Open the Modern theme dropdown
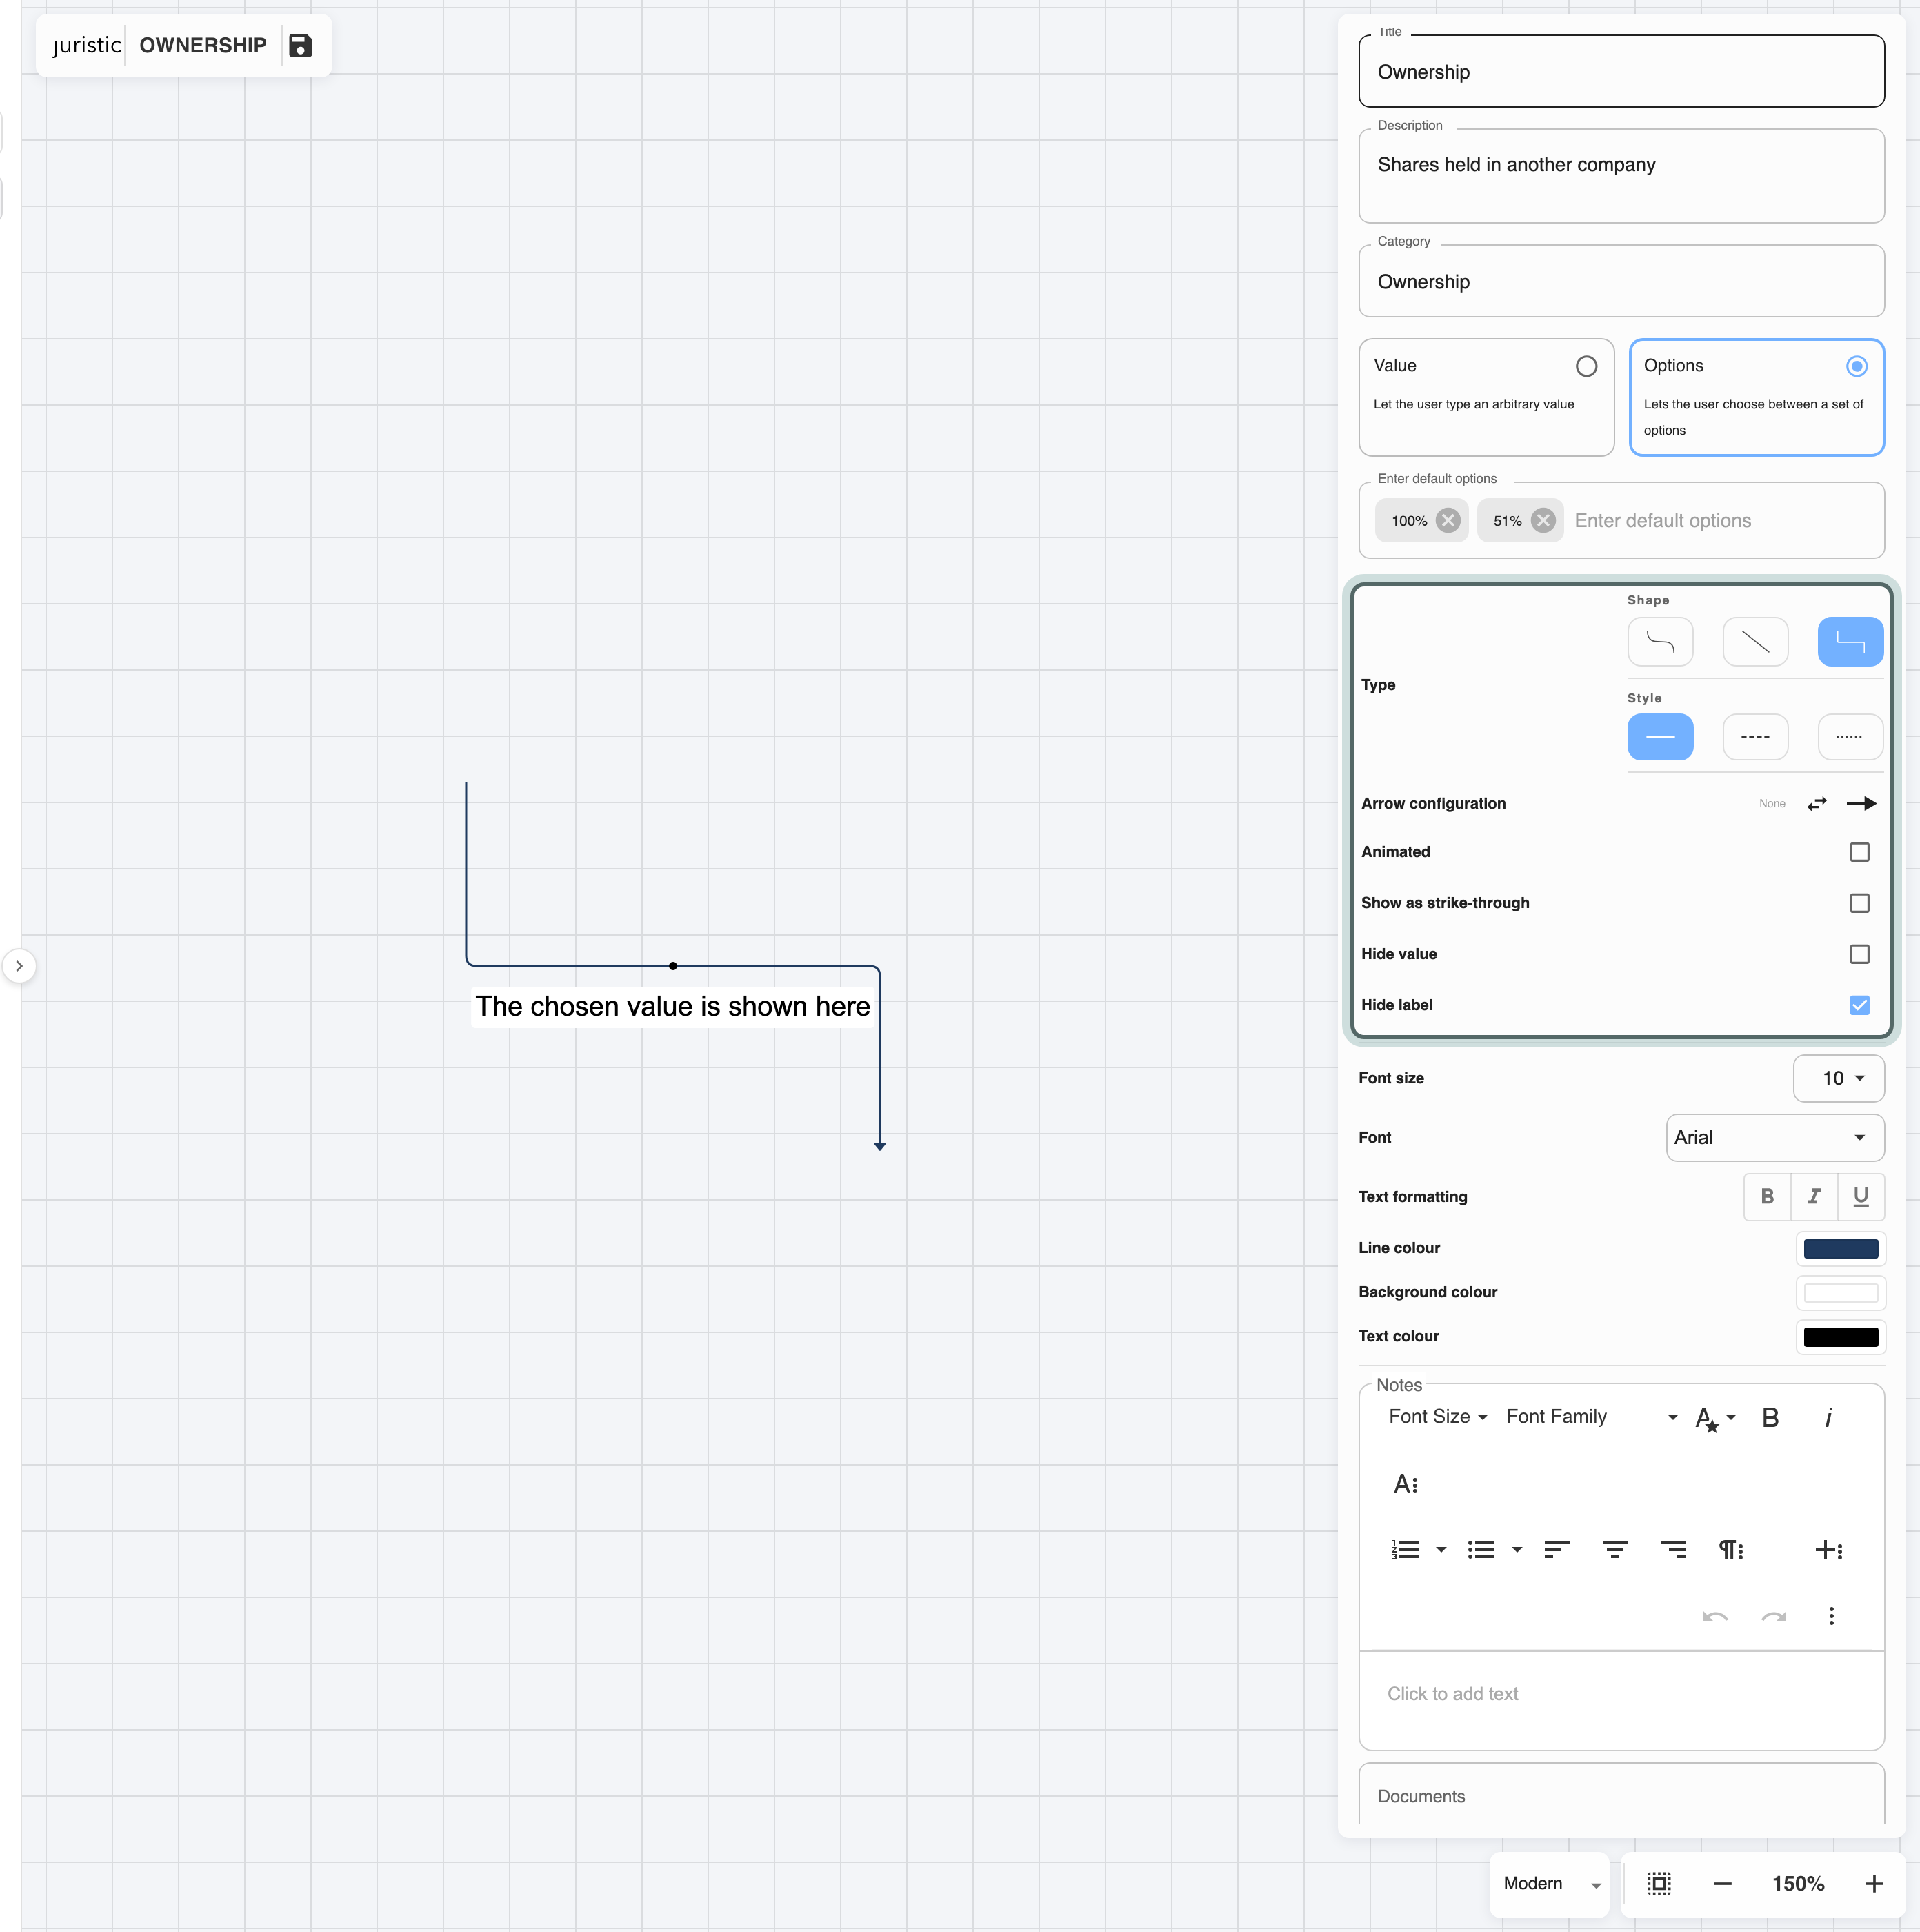Screen dimensions: 1920x1932 [x=1550, y=1884]
